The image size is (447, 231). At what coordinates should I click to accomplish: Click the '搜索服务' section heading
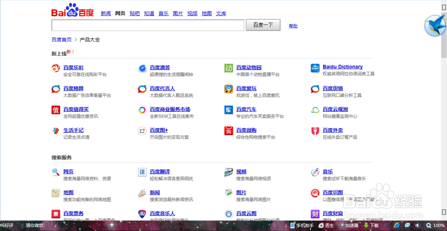(x=62, y=158)
